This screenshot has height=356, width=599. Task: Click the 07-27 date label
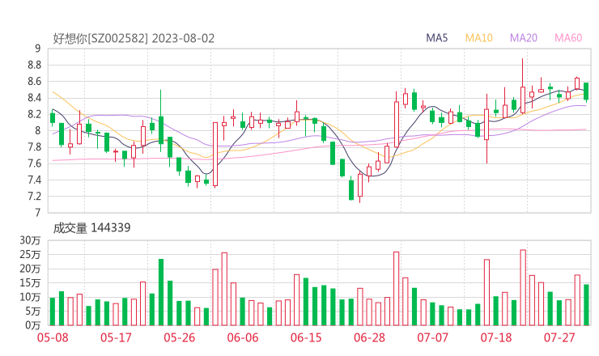pyautogui.click(x=559, y=338)
